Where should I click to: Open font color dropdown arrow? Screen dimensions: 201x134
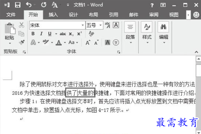pyautogui.click(x=65, y=42)
